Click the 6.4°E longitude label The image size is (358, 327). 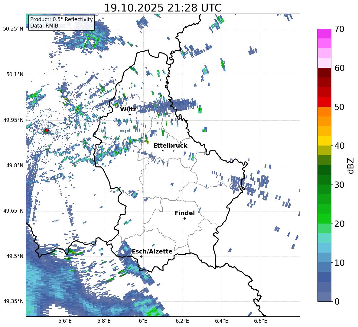pyautogui.click(x=221, y=321)
